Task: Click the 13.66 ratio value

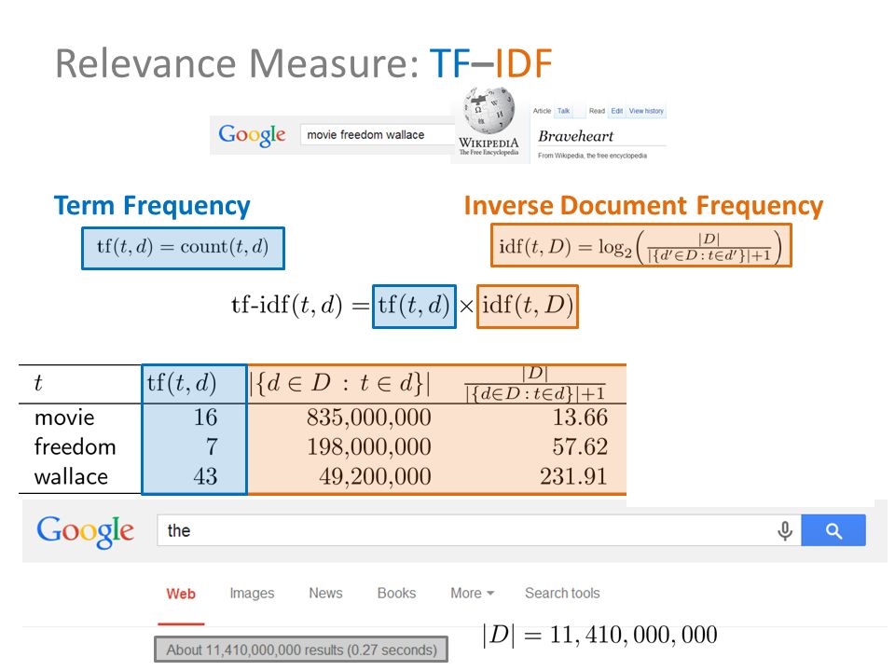Action: pyautogui.click(x=579, y=418)
